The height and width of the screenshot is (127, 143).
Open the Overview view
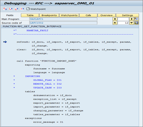pyautogui.click(x=106, y=15)
